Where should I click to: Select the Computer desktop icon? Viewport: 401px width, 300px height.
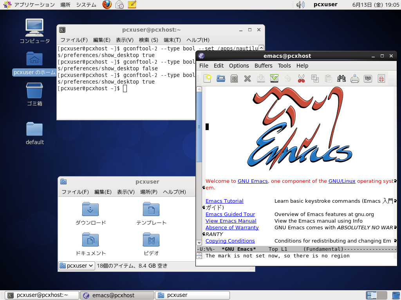point(34,31)
